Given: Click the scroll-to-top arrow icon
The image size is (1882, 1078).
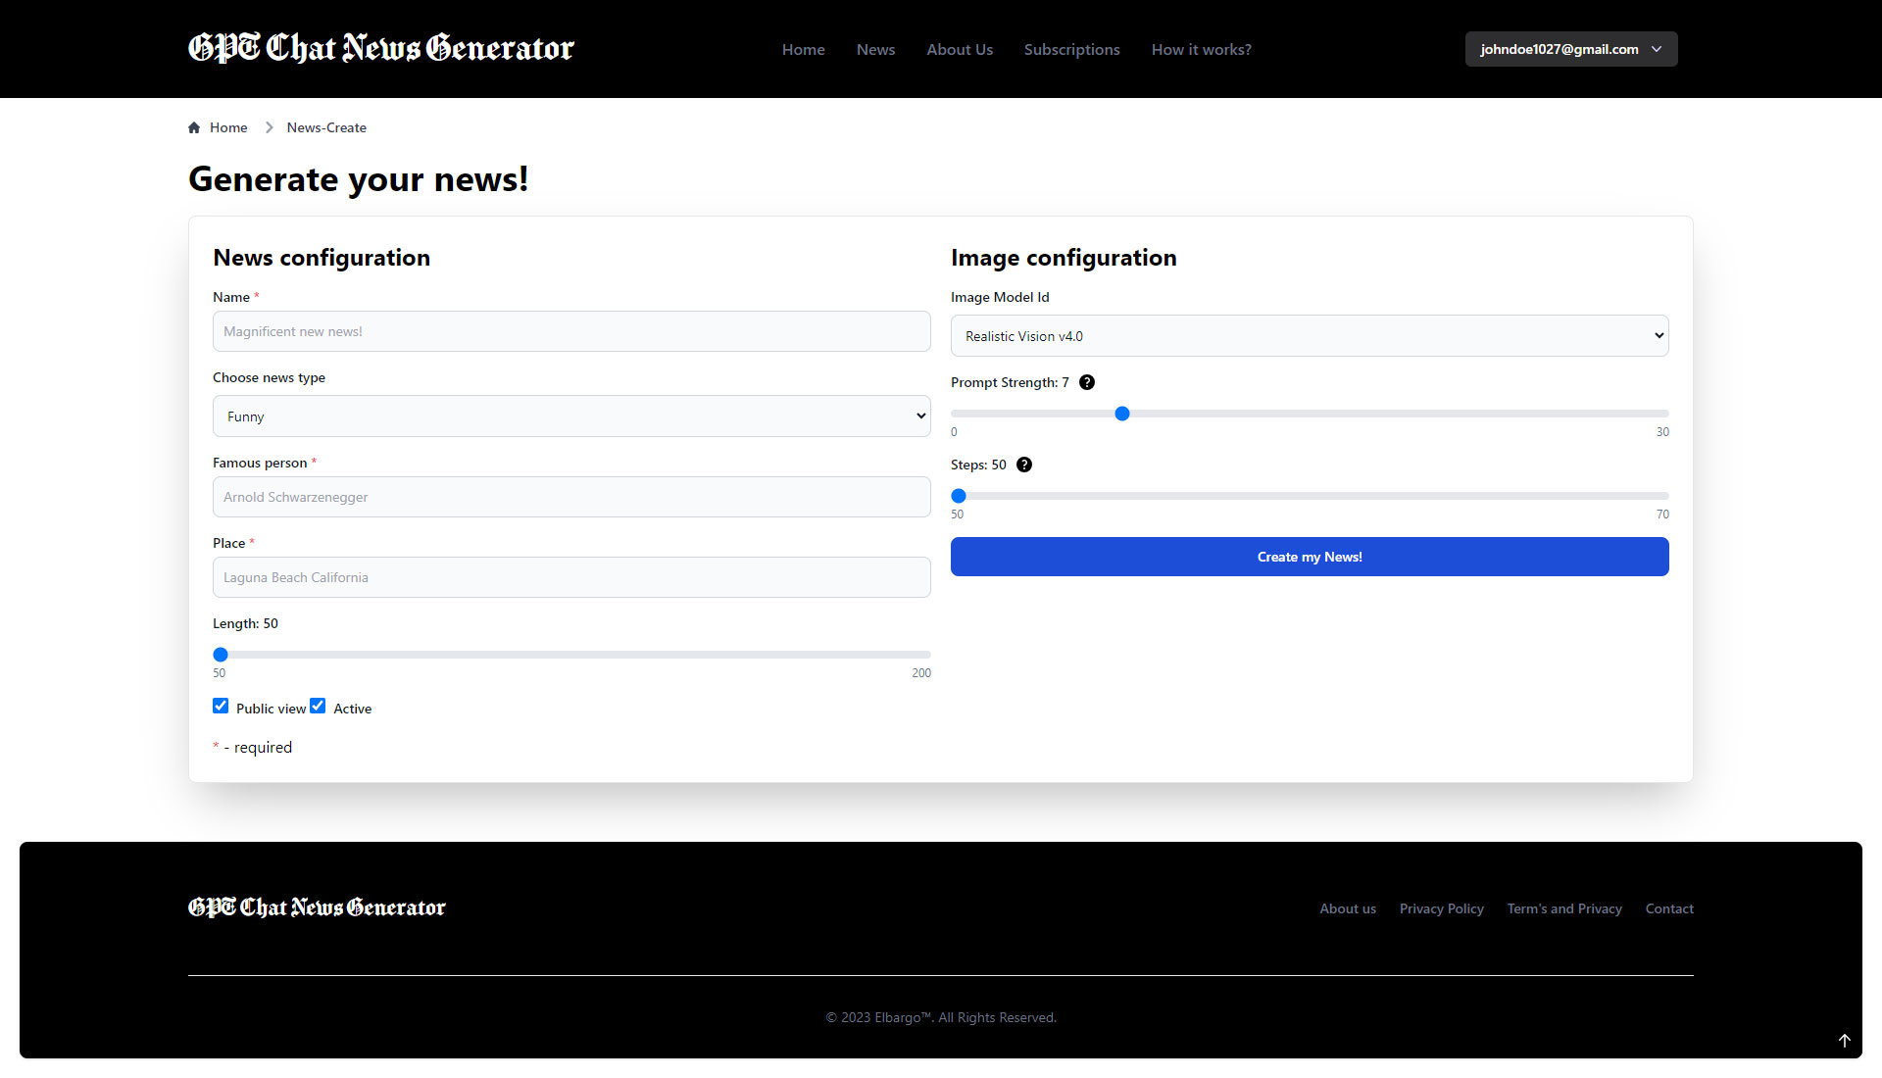Looking at the screenshot, I should [1844, 1041].
